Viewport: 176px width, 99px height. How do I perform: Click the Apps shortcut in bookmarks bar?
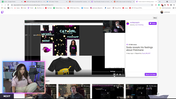coord(4,8)
